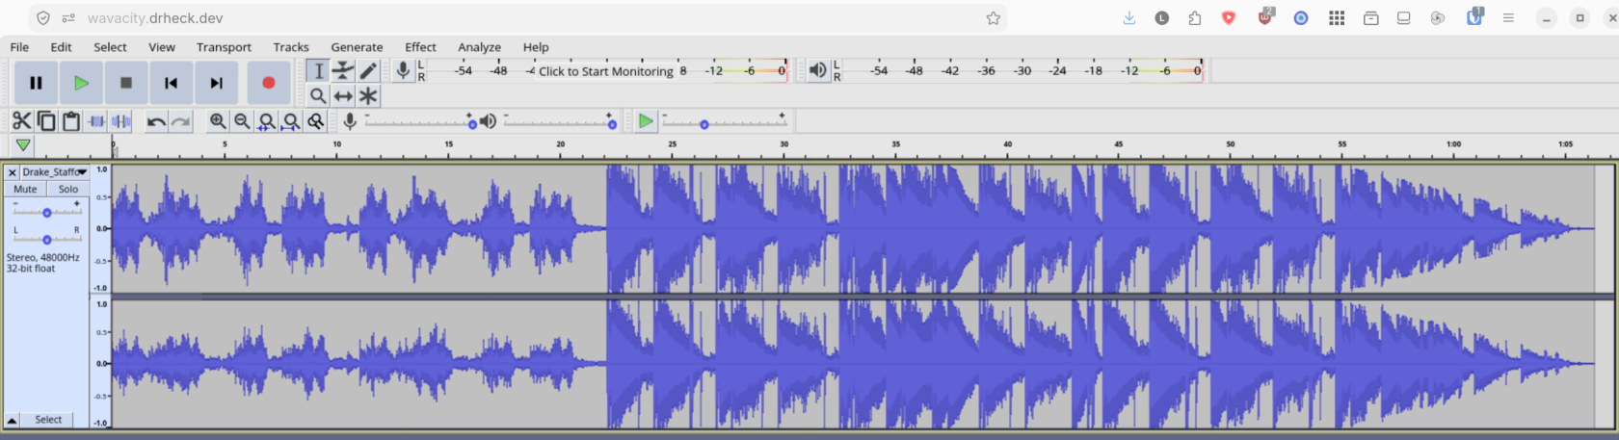Image resolution: width=1619 pixels, height=440 pixels.
Task: Adjust the track gain slider knob
Action: [x=46, y=212]
